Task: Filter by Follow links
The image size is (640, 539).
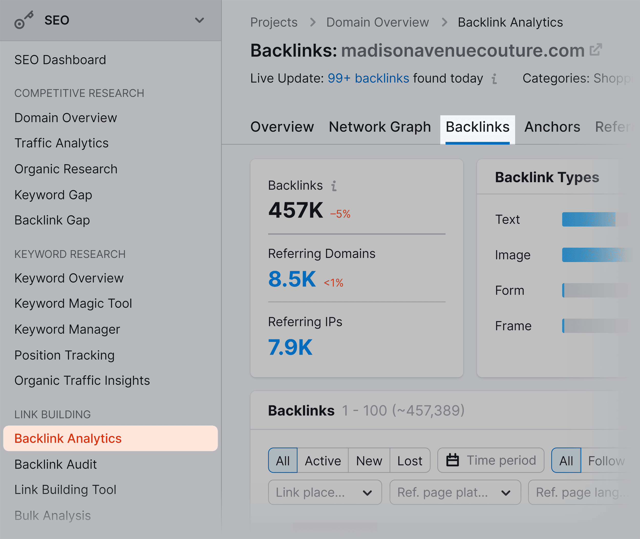Action: click(x=606, y=460)
